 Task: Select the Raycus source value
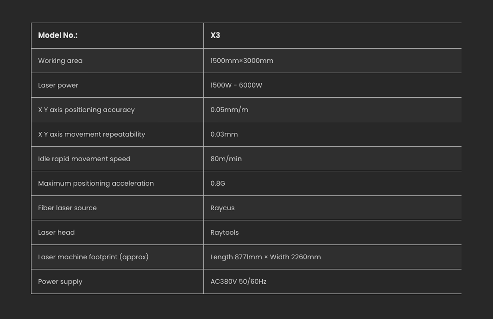click(x=222, y=208)
